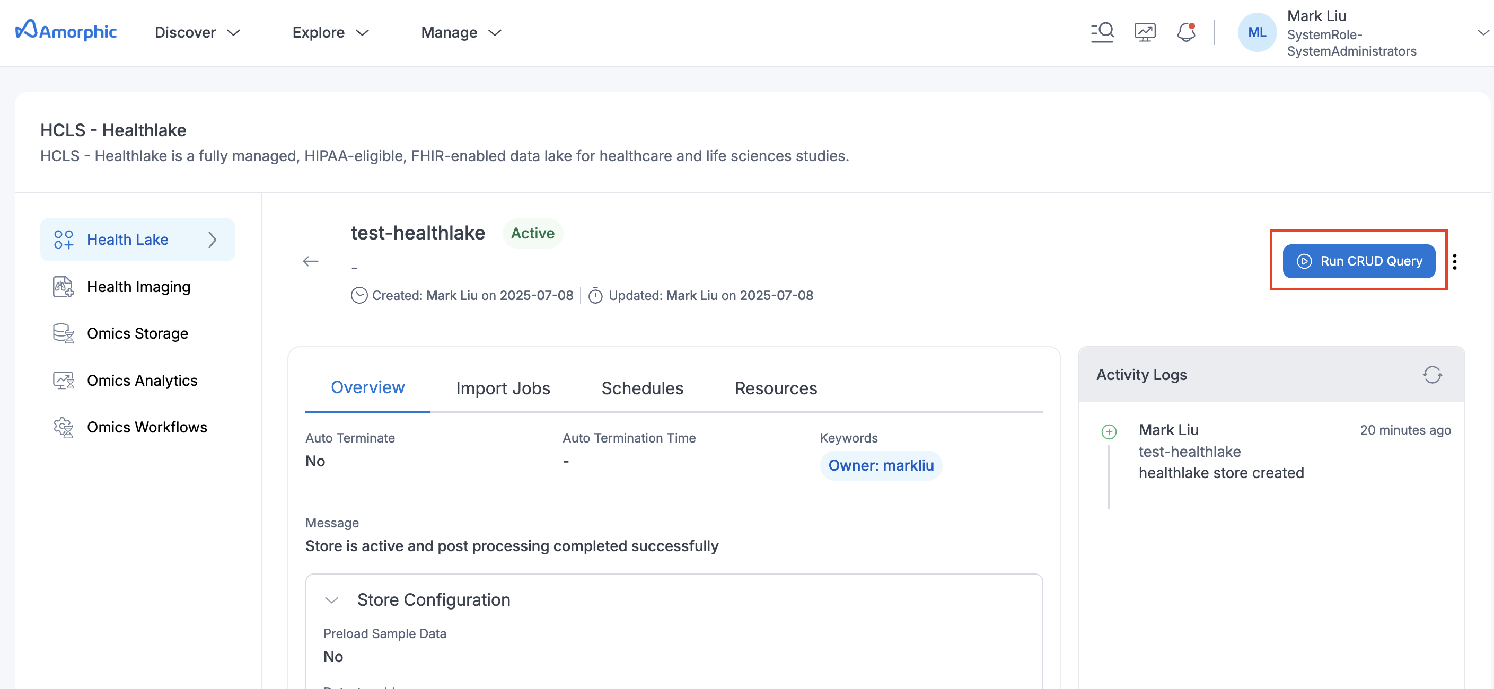1494x689 pixels.
Task: Expand the Discover dropdown menu
Action: pyautogui.click(x=197, y=32)
